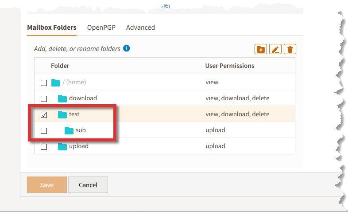The height and width of the screenshot is (212, 348).
Task: Check the download folder checkbox
Action: tap(44, 99)
